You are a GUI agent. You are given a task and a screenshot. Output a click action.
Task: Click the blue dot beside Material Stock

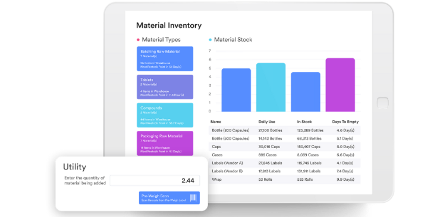tap(210, 40)
